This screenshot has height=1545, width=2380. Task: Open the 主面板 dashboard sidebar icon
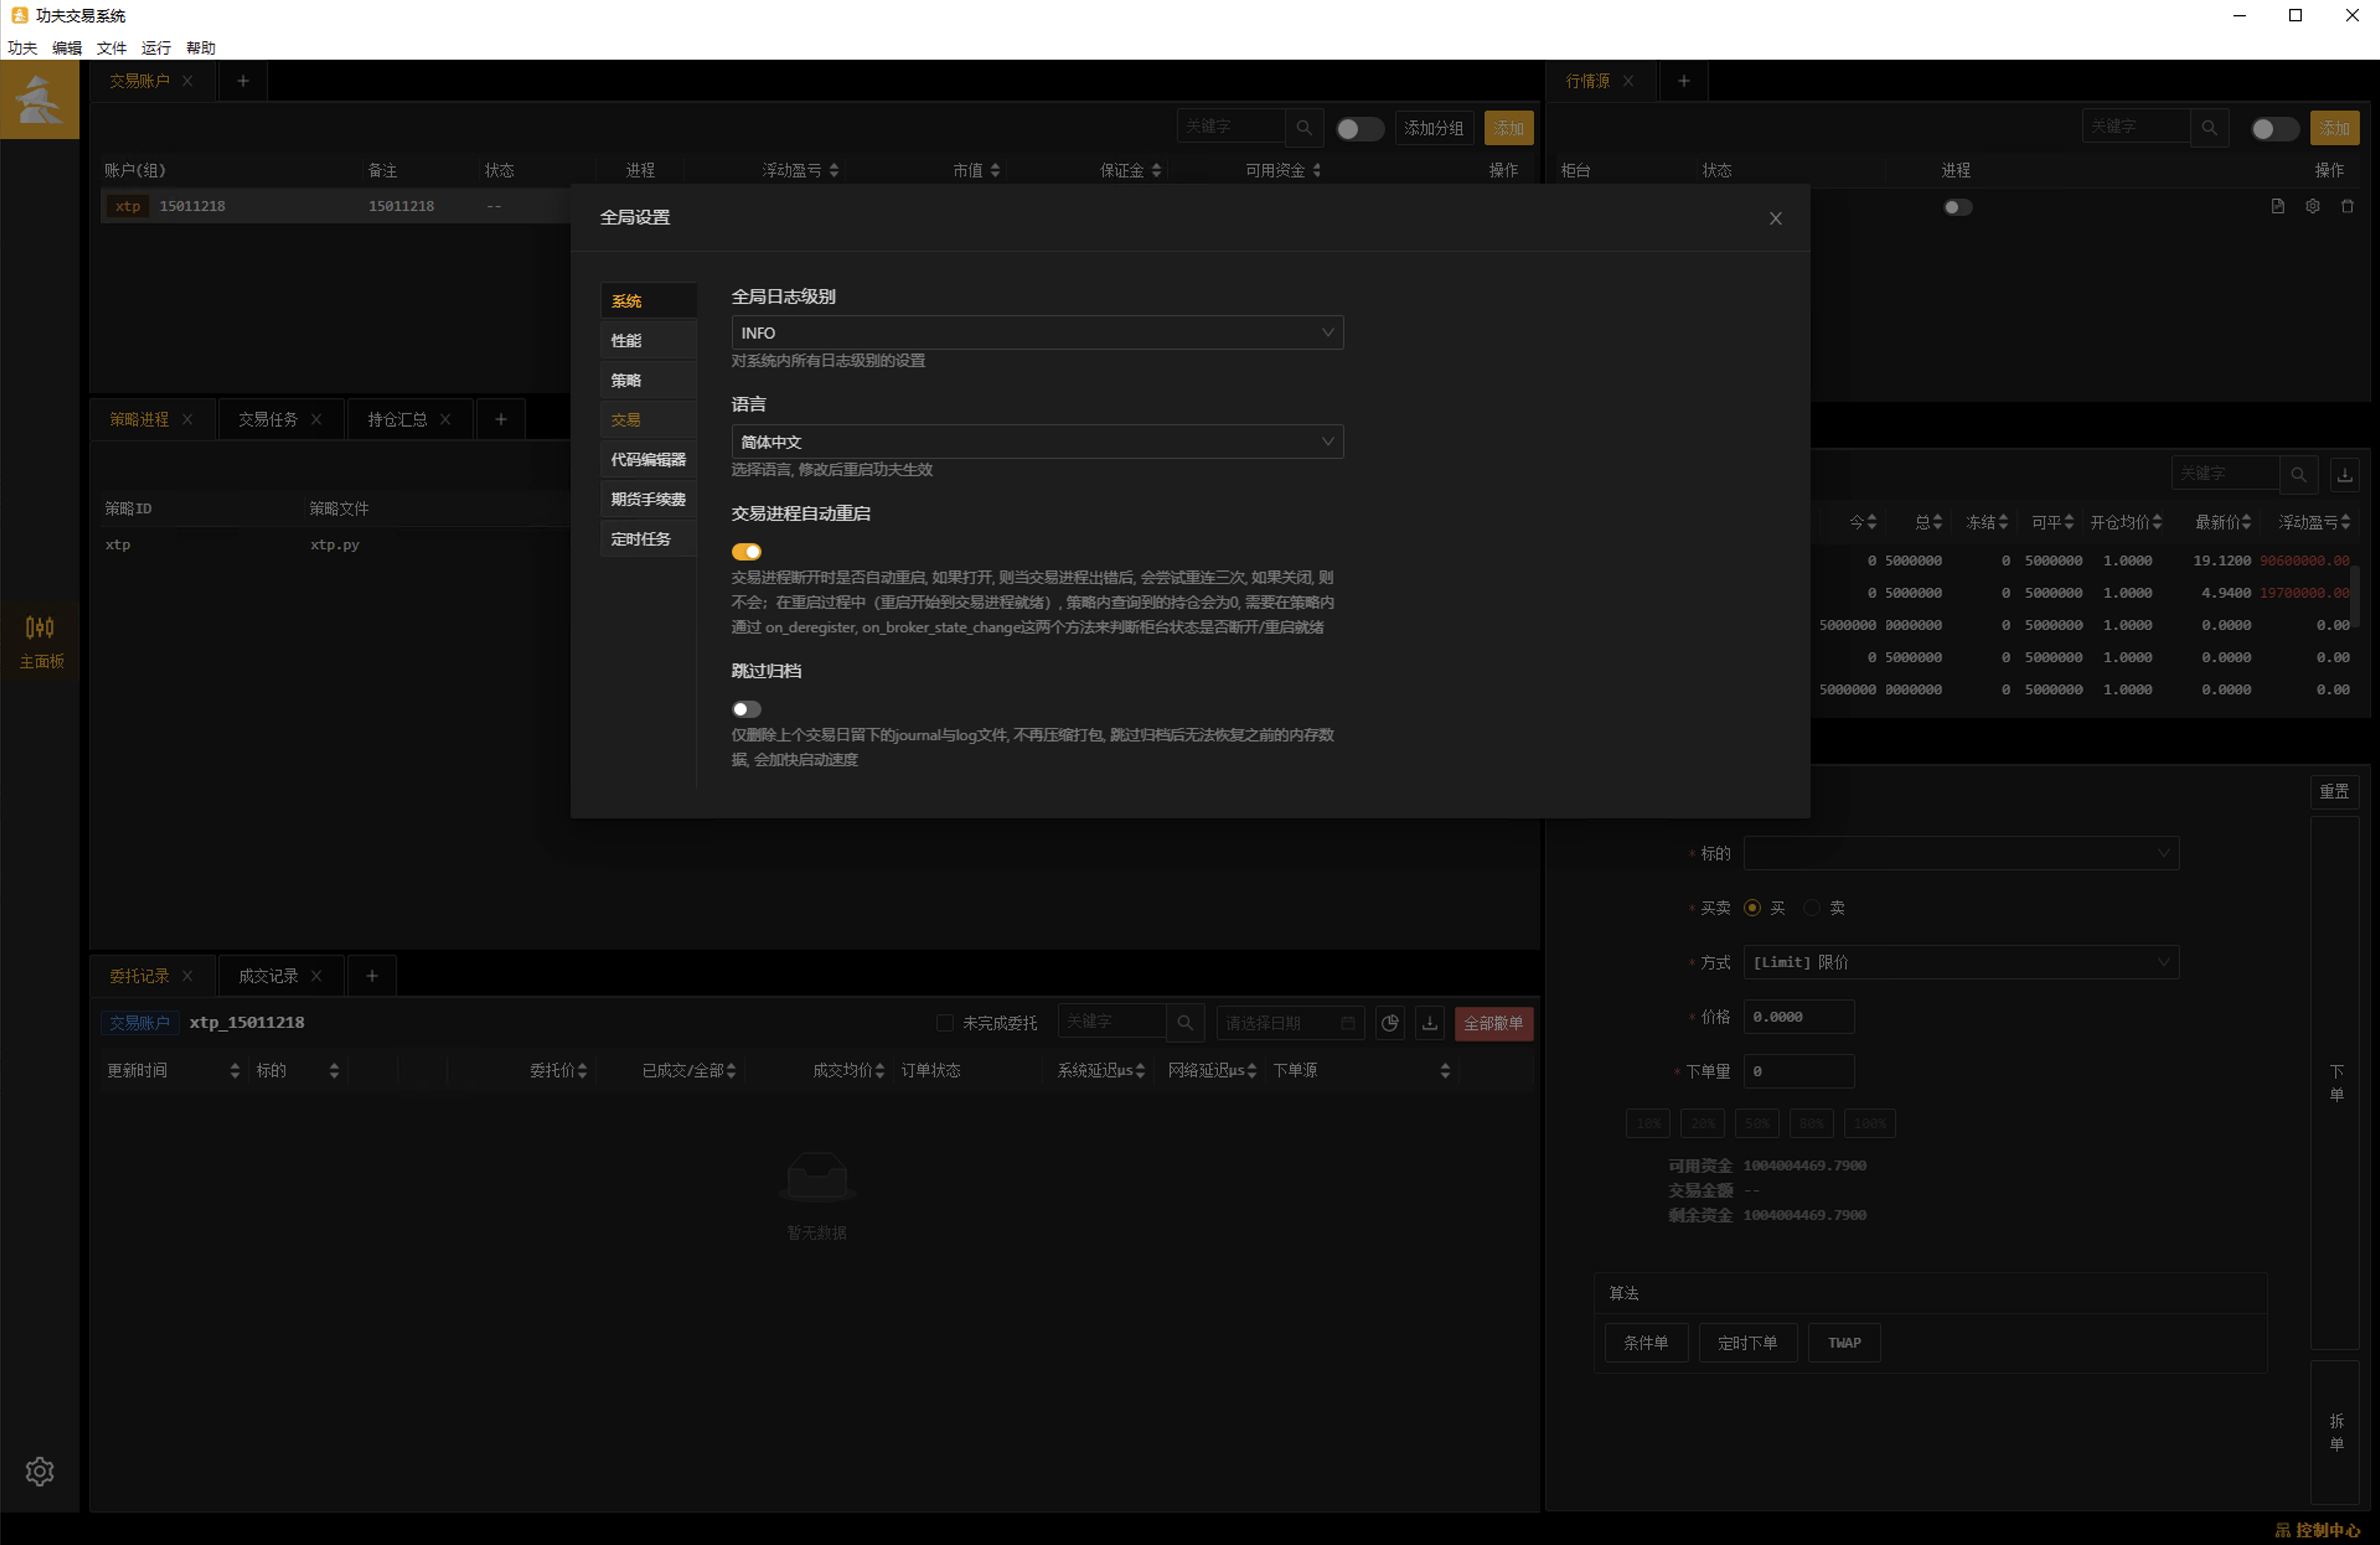(40, 641)
